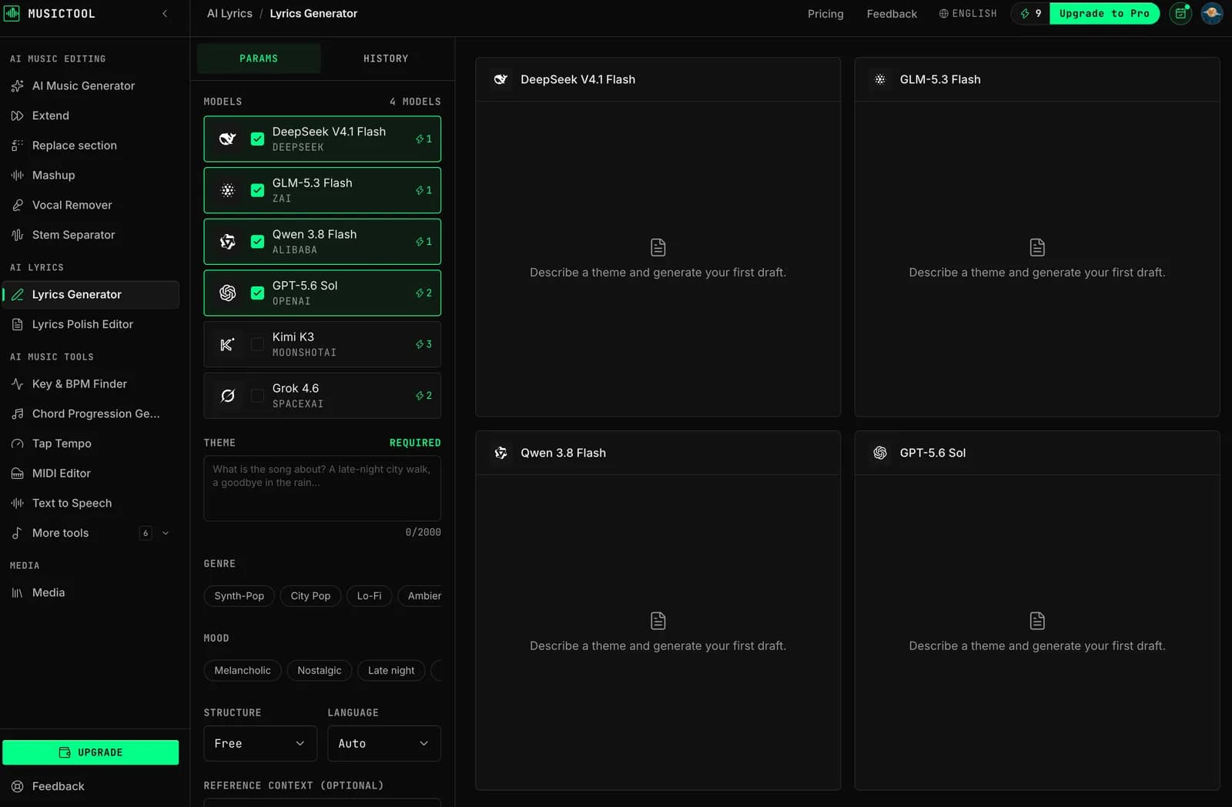Click the green UPGRADE button in sidebar
Viewport: 1232px width, 807px height.
click(91, 752)
